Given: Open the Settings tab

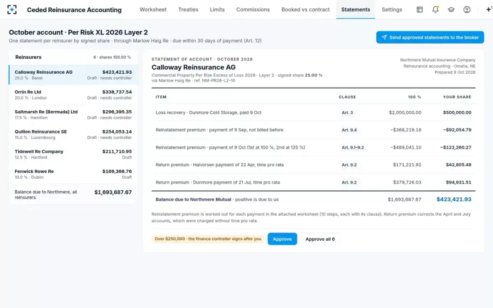Looking at the screenshot, I should click(392, 9).
